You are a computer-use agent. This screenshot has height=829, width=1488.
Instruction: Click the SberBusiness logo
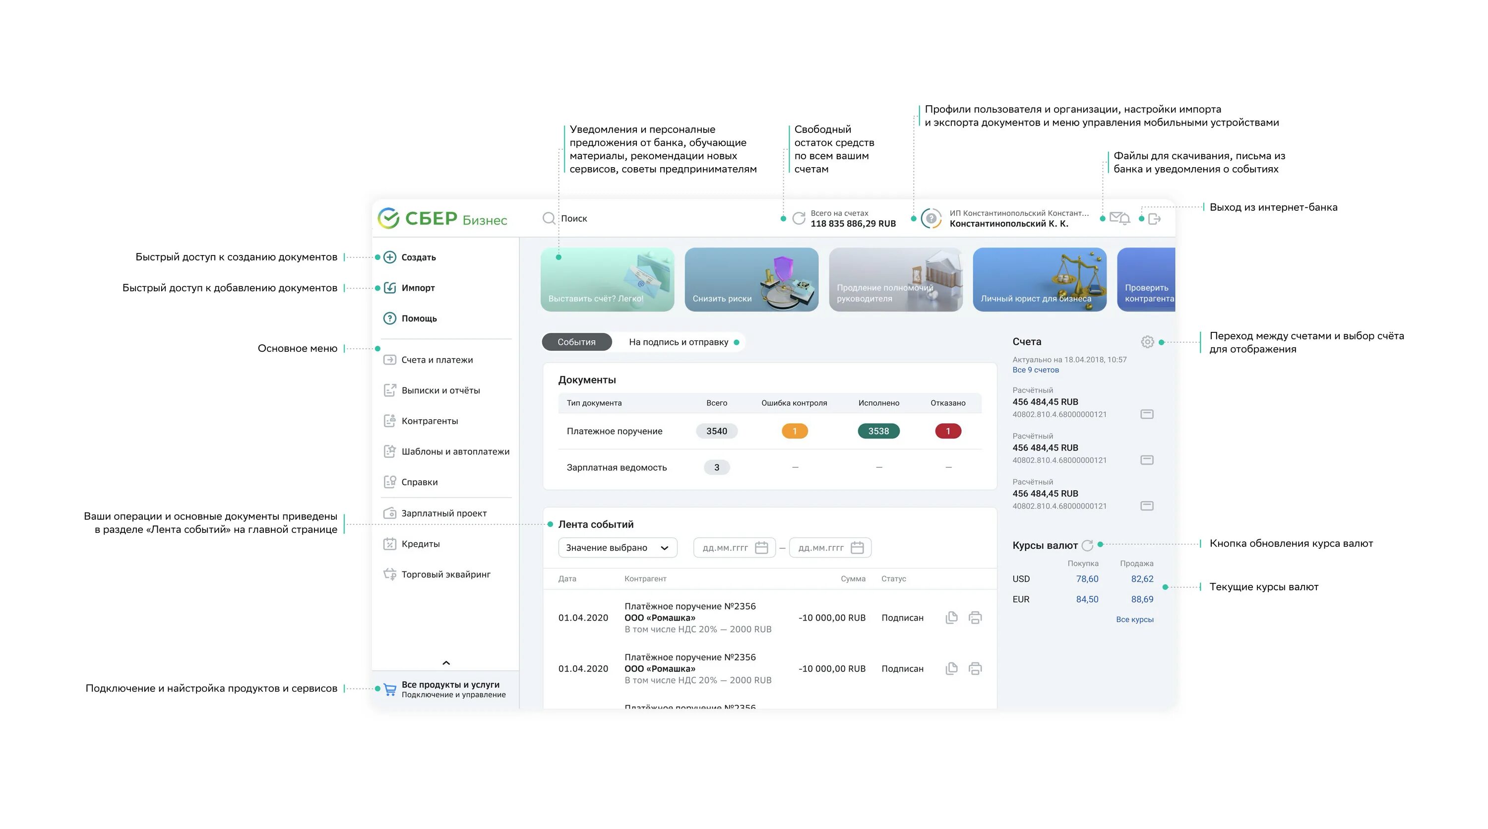442,218
